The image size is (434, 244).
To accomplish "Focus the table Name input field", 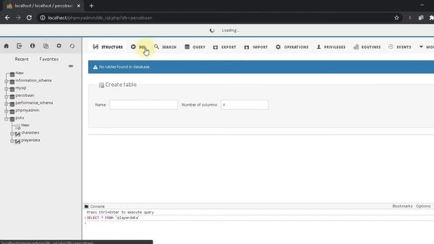I will pos(143,105).
